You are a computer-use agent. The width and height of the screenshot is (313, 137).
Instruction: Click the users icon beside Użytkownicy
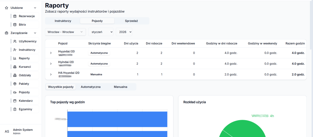point(15,41)
